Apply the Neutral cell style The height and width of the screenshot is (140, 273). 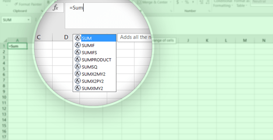click(262, 2)
